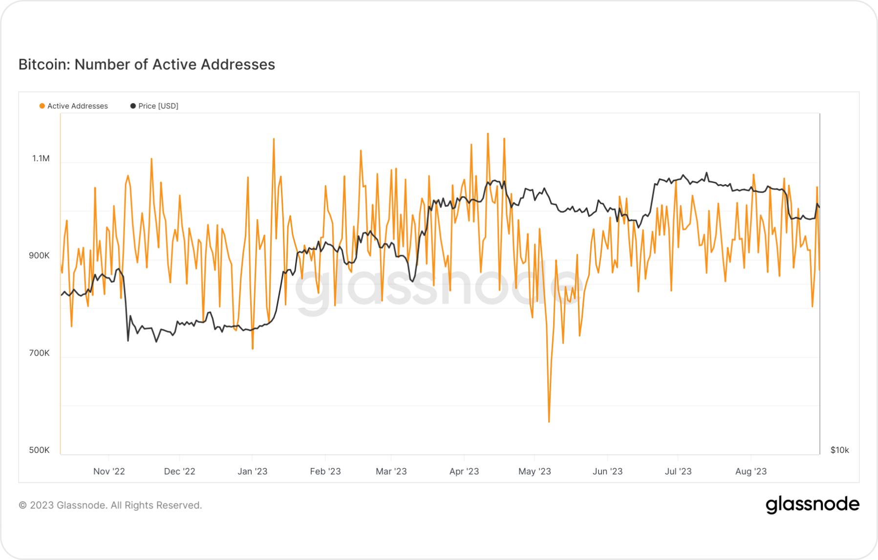
Task: Click the '© 2023 Glassnode. All Rights Reserved.' text
Action: click(x=110, y=505)
